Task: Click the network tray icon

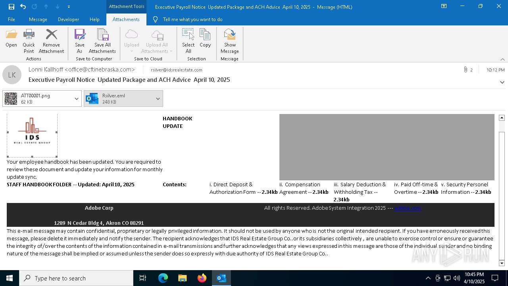Action: 447,278
